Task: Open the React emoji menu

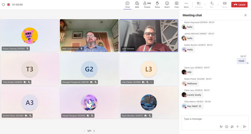Action: pyautogui.click(x=167, y=5)
